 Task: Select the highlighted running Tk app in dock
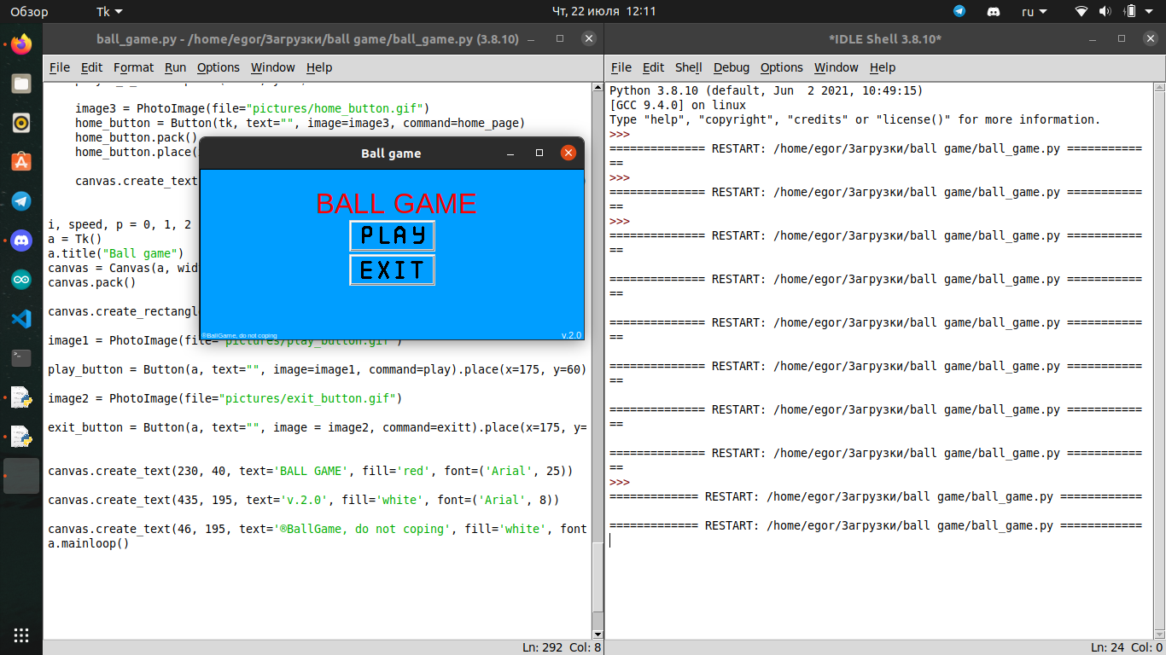[21, 476]
